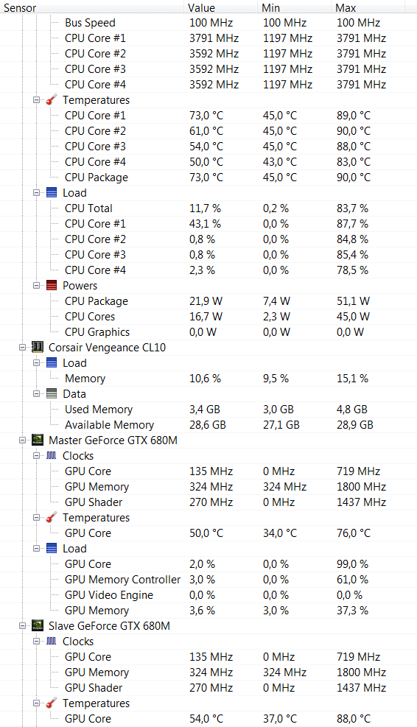Click the Master GeForce GTX 680M icon
Viewport: 417px width, 727px height.
tap(38, 440)
